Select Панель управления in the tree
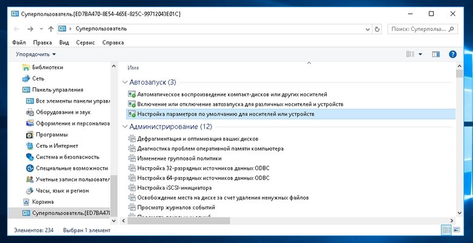473x243 pixels. pyautogui.click(x=58, y=90)
